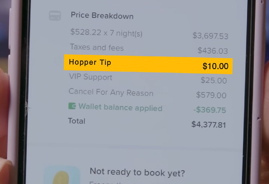Click the $4,377.81 total amount
Image resolution: width=269 pixels, height=184 pixels.
pos(209,125)
